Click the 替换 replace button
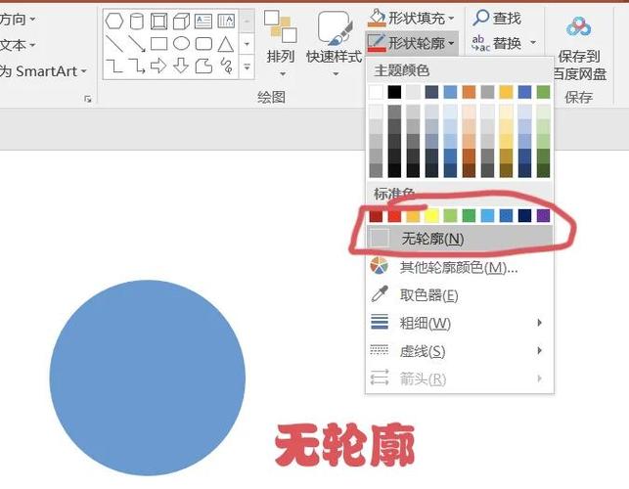The image size is (629, 489). tap(497, 43)
